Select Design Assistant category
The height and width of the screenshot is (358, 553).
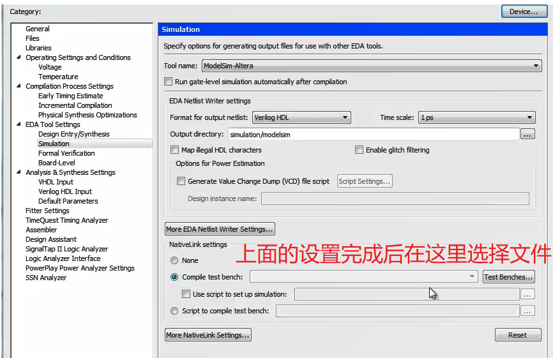pyautogui.click(x=51, y=239)
